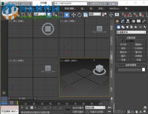Select the Rotate tool
148x114 pixels.
click(x=79, y=15)
